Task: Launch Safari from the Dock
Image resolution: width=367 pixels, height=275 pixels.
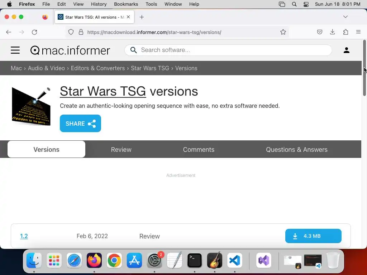Action: 74,260
